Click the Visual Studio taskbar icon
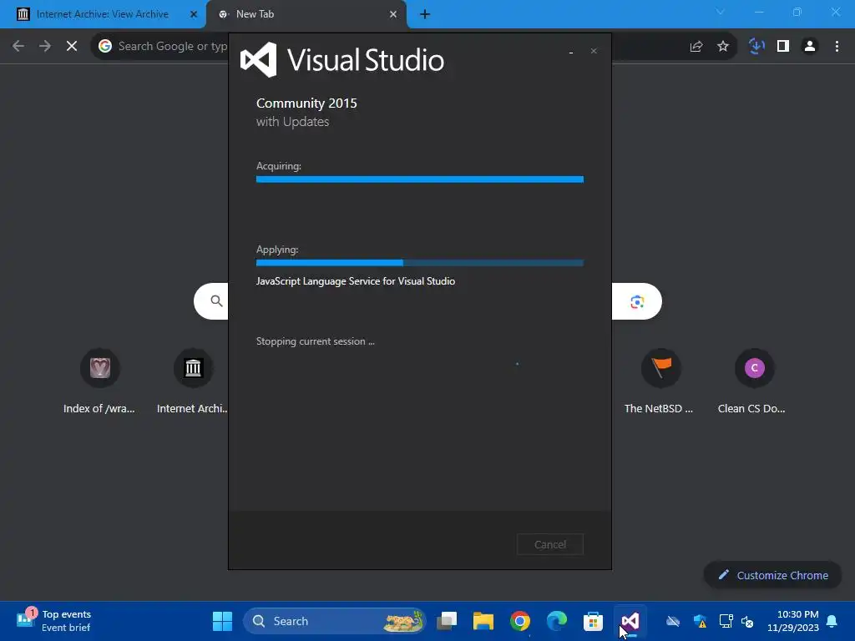 click(x=630, y=621)
